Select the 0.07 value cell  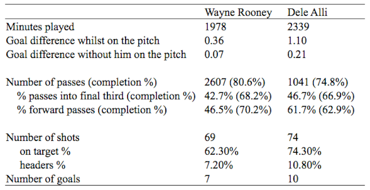pyautogui.click(x=214, y=54)
